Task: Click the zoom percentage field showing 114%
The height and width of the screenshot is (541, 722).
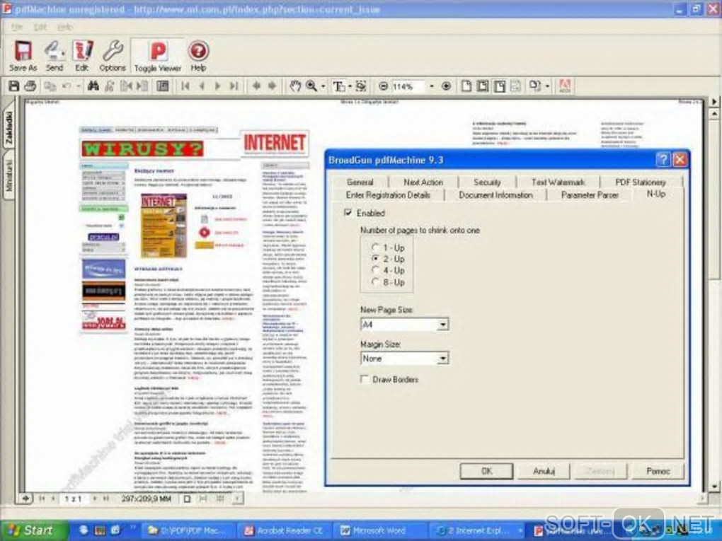Action: [408, 86]
